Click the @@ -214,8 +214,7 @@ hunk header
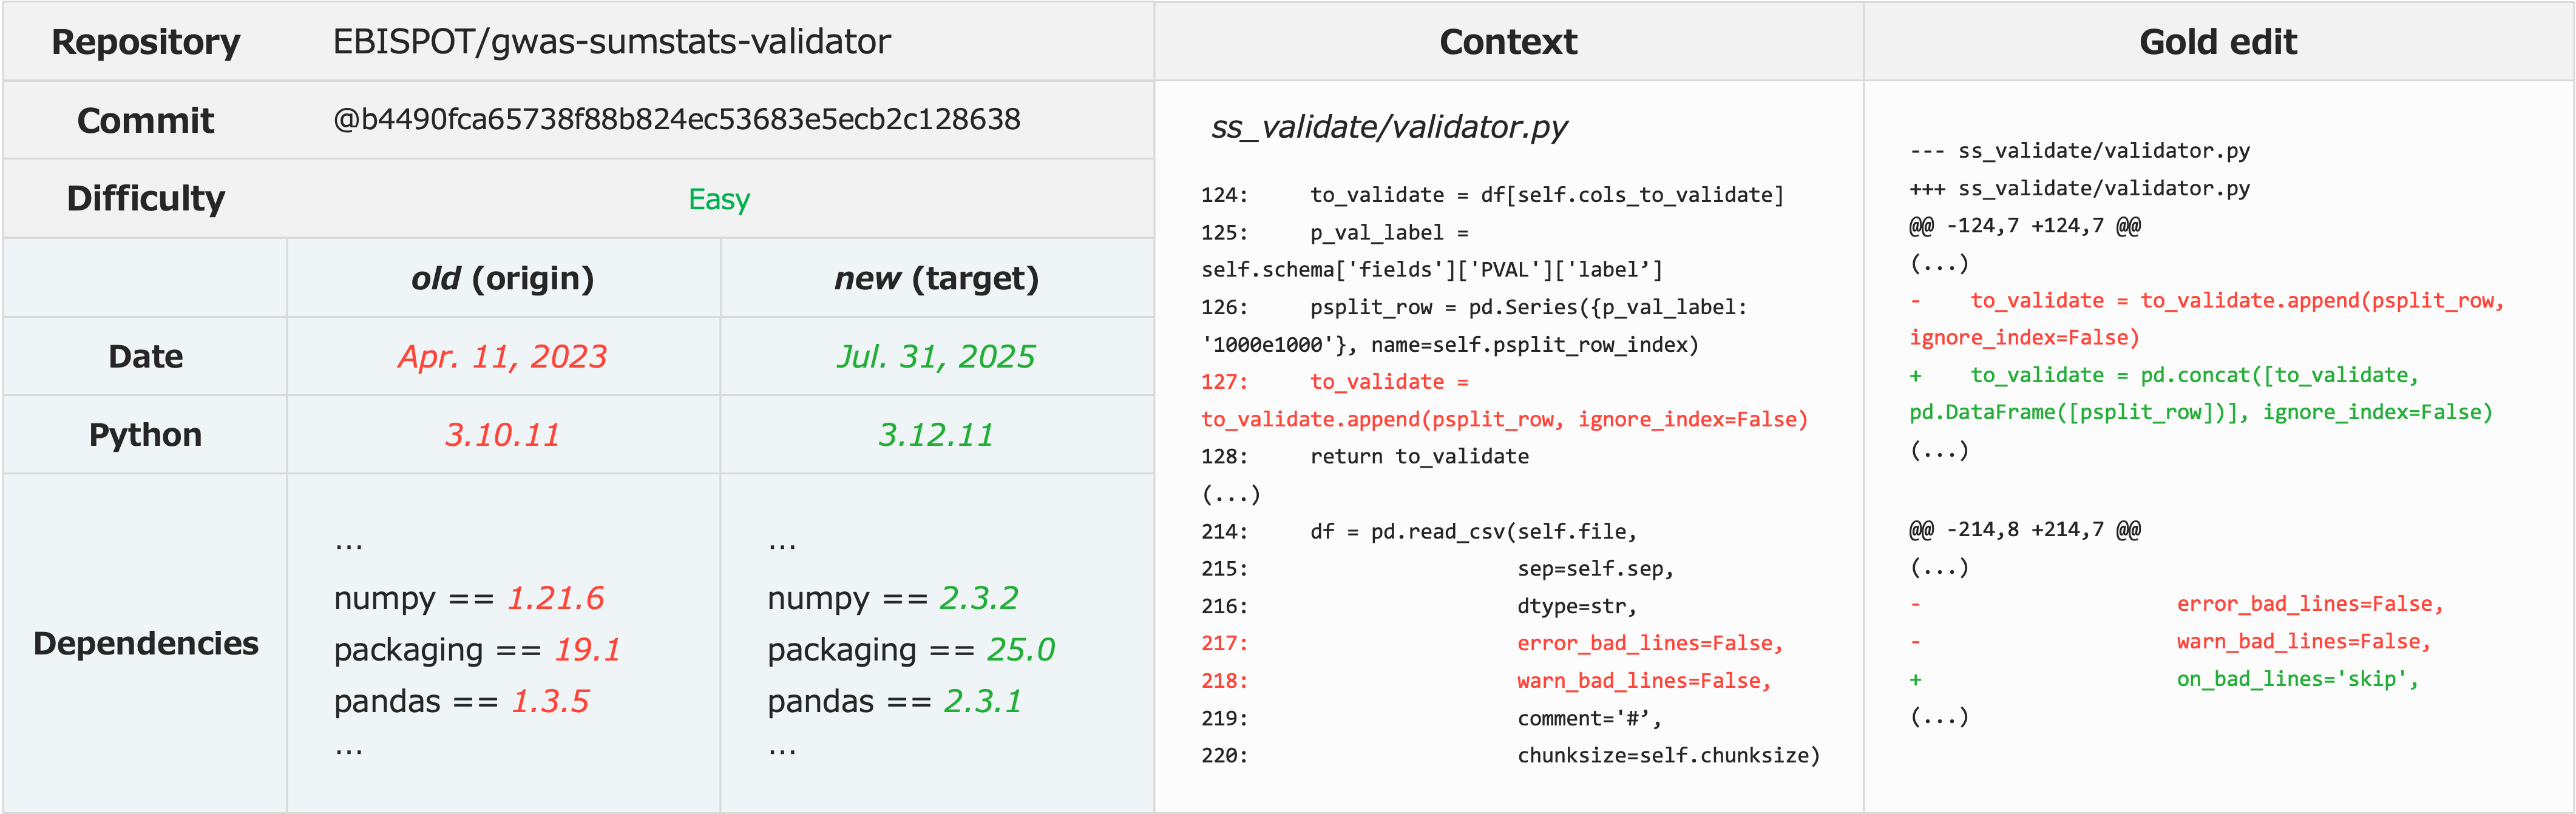The width and height of the screenshot is (2576, 814). [2024, 530]
